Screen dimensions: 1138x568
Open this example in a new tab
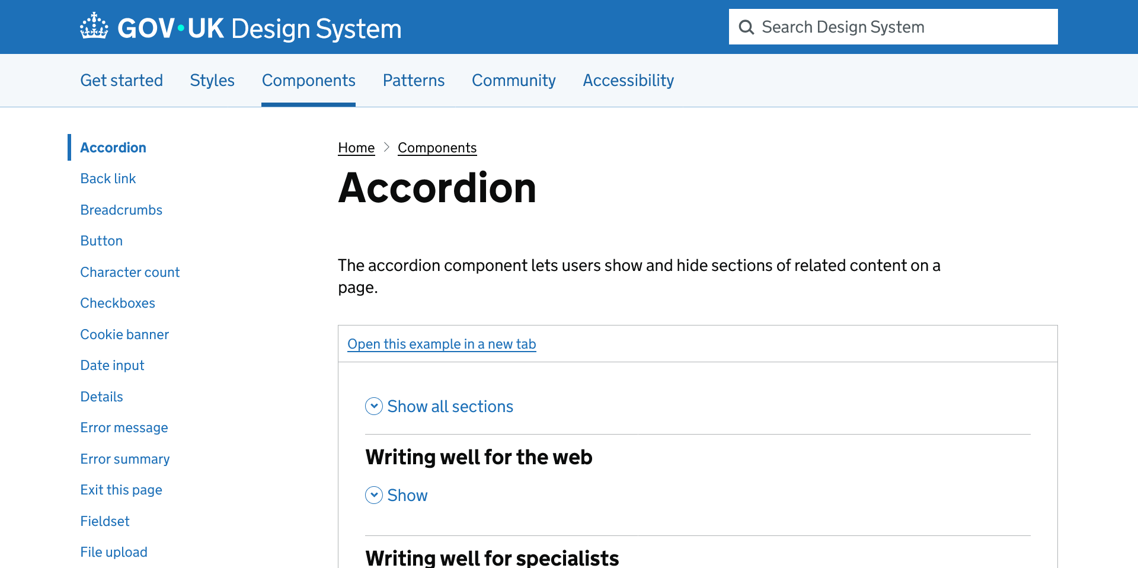point(442,344)
